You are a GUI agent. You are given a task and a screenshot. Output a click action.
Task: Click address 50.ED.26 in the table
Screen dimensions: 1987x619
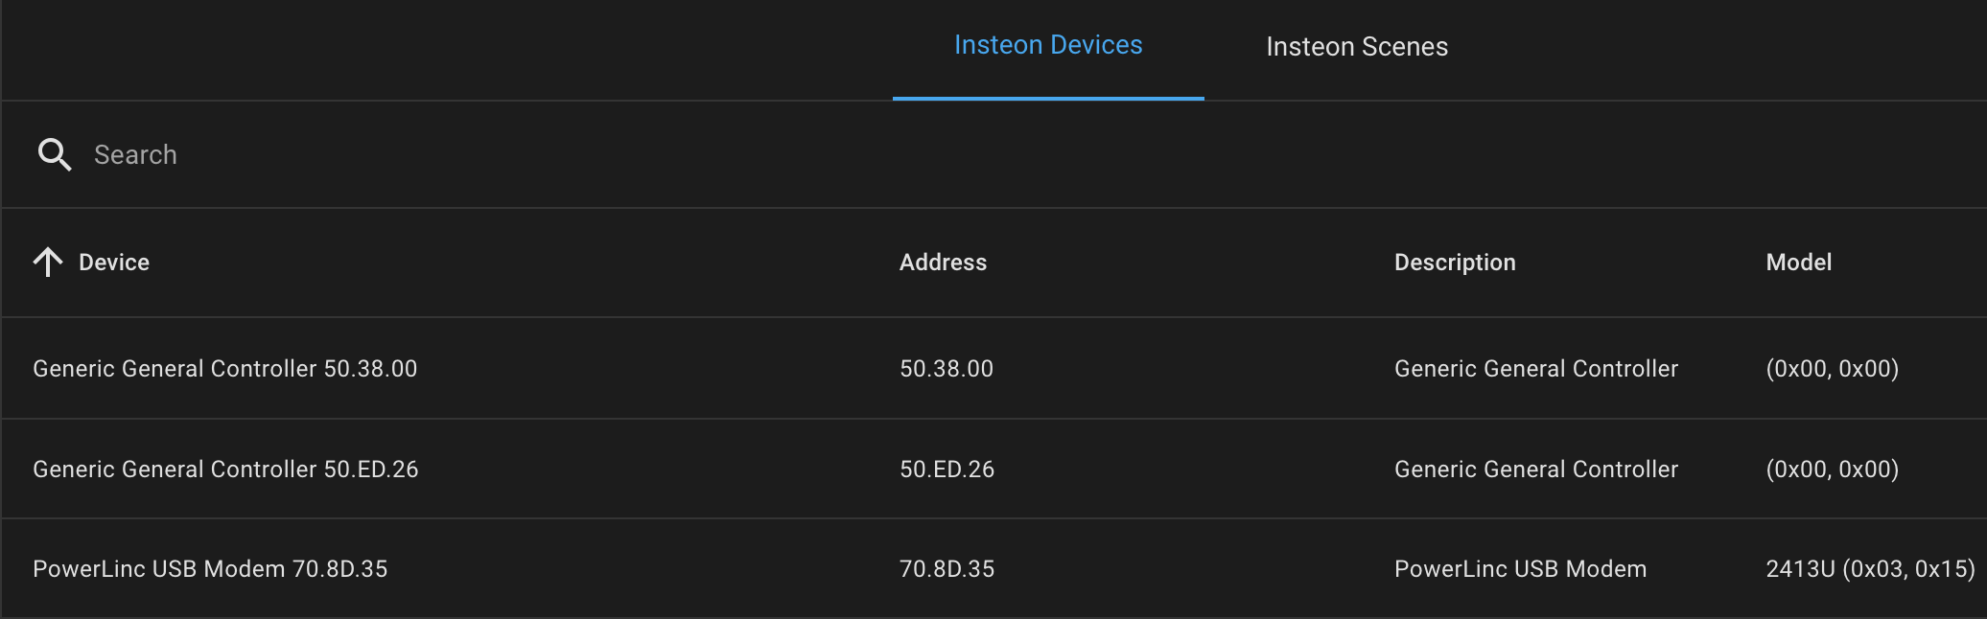point(947,469)
